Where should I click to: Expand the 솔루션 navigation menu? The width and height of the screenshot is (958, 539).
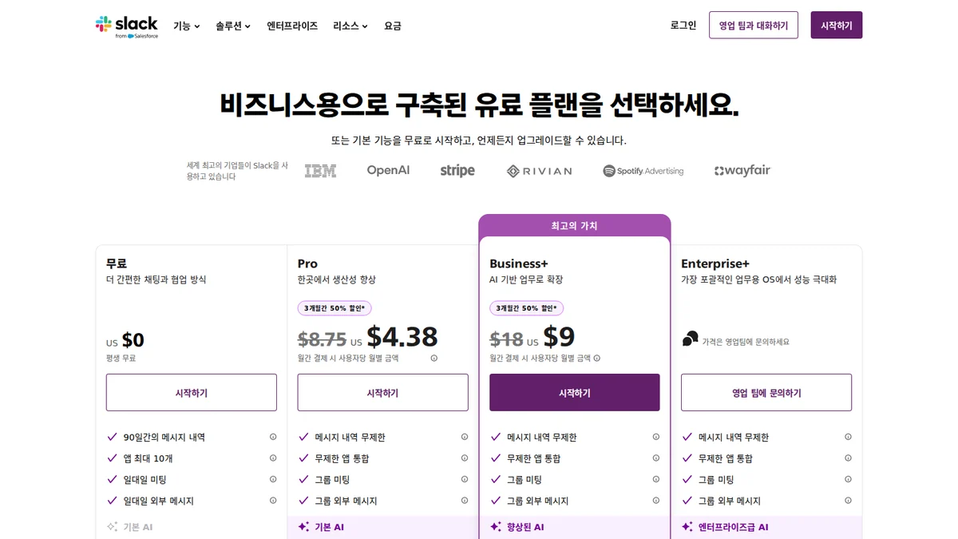(233, 26)
